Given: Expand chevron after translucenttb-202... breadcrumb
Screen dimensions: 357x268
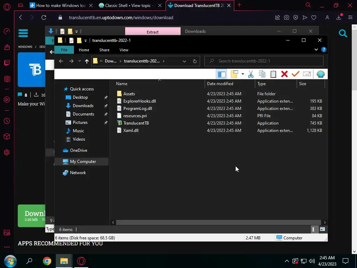Looking at the screenshot, I should [164, 61].
